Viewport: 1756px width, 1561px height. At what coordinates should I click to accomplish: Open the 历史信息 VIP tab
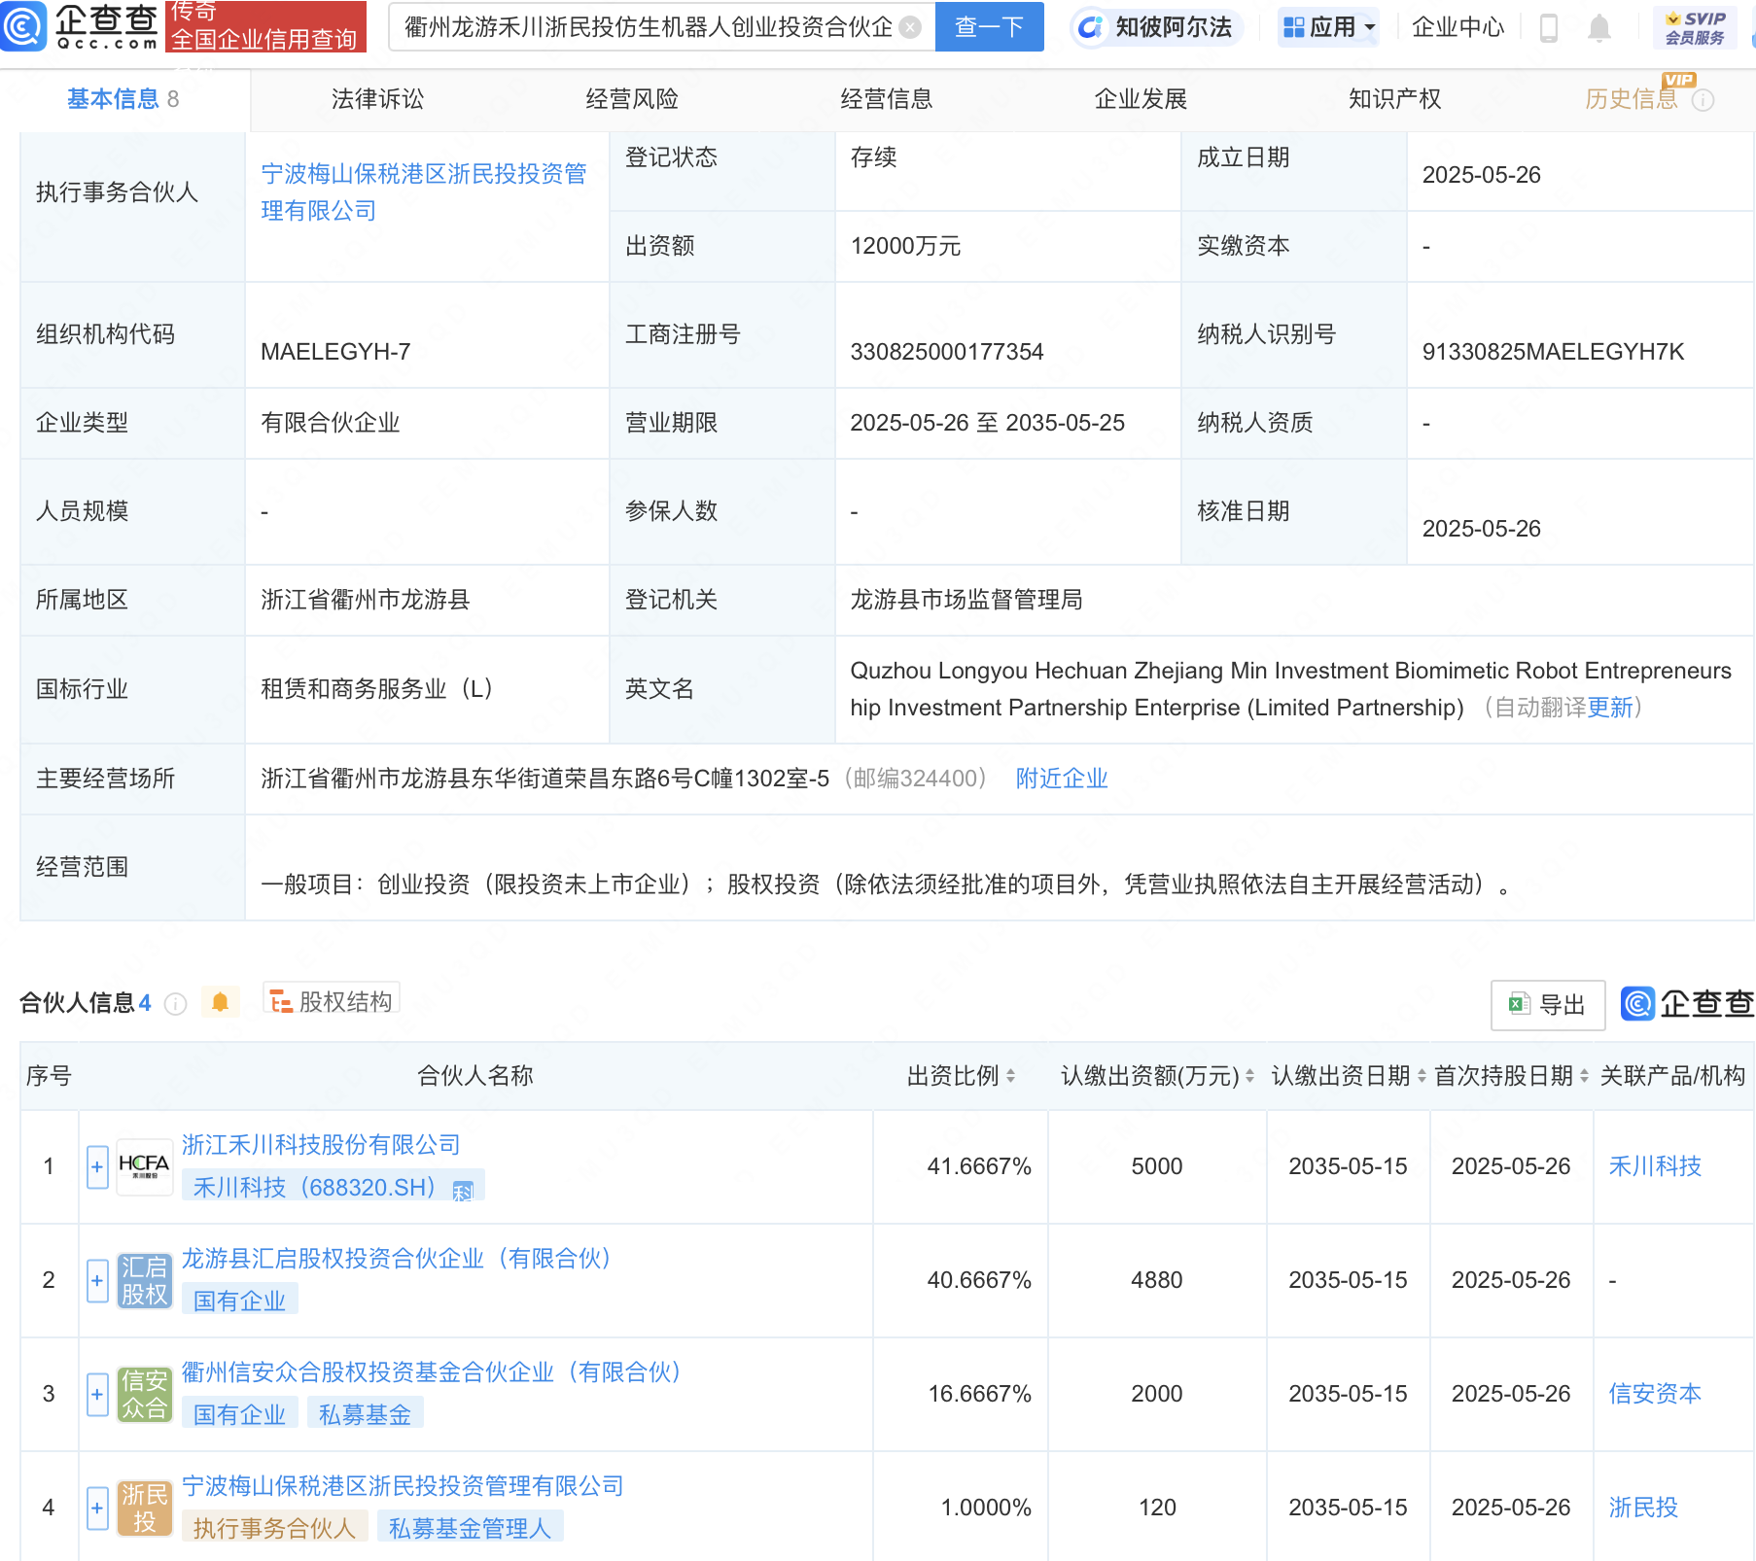click(1633, 99)
